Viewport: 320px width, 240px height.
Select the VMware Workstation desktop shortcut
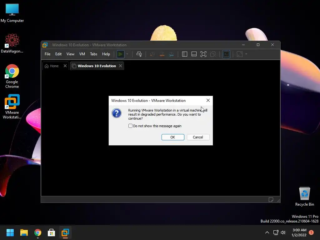[12, 107]
